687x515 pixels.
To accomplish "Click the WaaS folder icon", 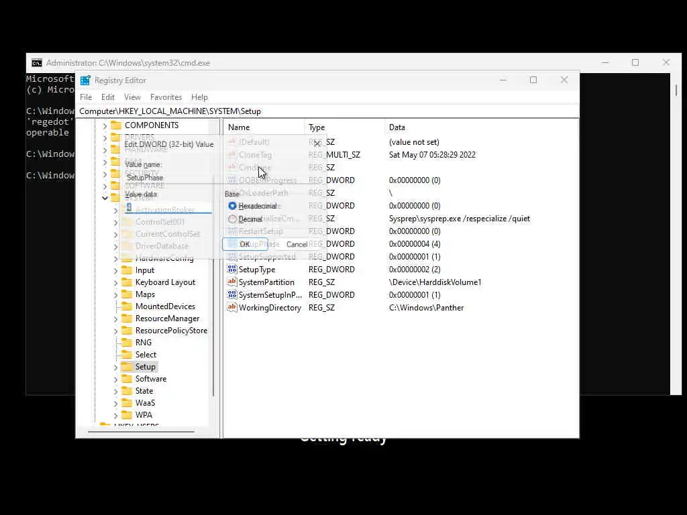I will (127, 402).
